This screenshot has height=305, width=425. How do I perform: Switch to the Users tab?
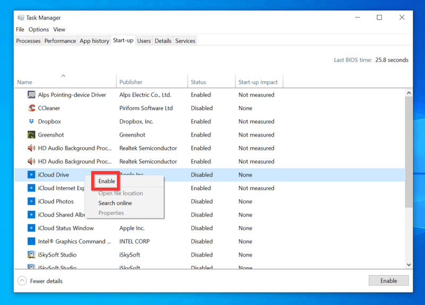(x=144, y=41)
